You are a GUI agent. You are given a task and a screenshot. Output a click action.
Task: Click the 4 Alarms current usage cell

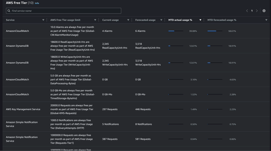pos(107,31)
